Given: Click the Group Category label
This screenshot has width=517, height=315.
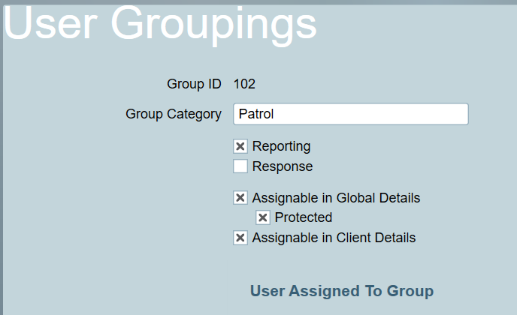Looking at the screenshot, I should [x=174, y=114].
